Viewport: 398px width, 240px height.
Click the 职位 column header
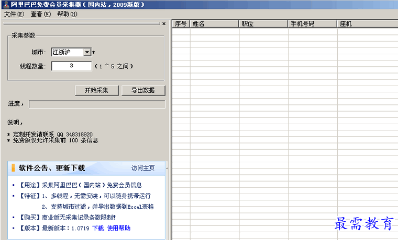click(263, 24)
